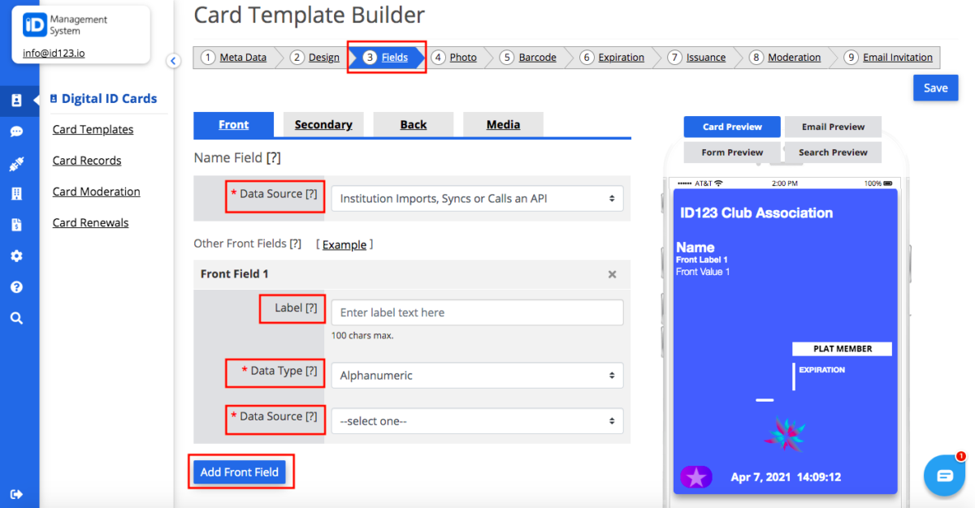Expand the Data Type Alphanumeric dropdown
The width and height of the screenshot is (975, 508).
(x=477, y=376)
